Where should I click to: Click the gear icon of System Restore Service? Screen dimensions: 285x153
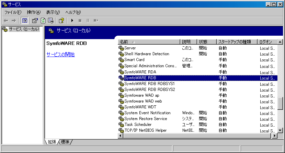[x=121, y=119]
